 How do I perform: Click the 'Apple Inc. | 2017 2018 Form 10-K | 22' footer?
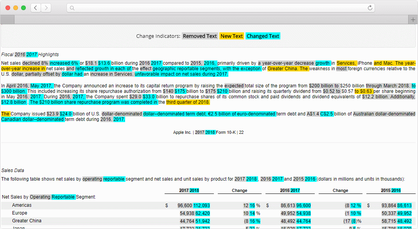click(208, 132)
